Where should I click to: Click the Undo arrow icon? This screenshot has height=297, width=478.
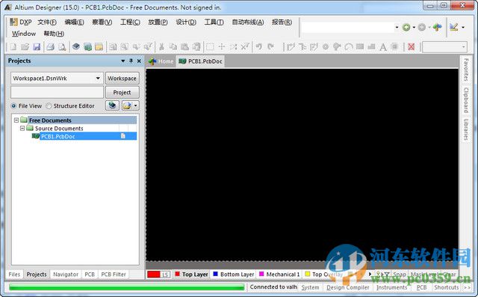(259, 46)
